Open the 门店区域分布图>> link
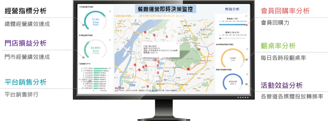The height and width of the screenshot is (121, 328). point(124,16)
